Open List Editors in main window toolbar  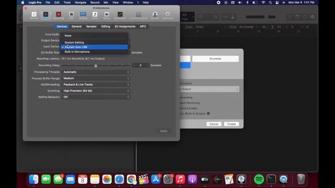pyautogui.click(x=290, y=17)
